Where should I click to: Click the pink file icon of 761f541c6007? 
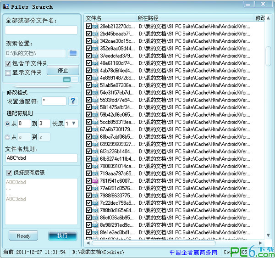95,181
